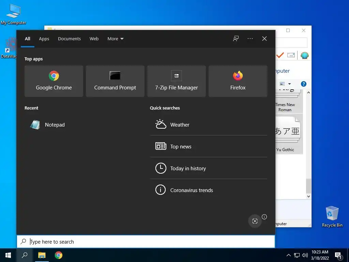Open File Explorer from the taskbar
This screenshot has height=262, width=349.
coord(42,255)
